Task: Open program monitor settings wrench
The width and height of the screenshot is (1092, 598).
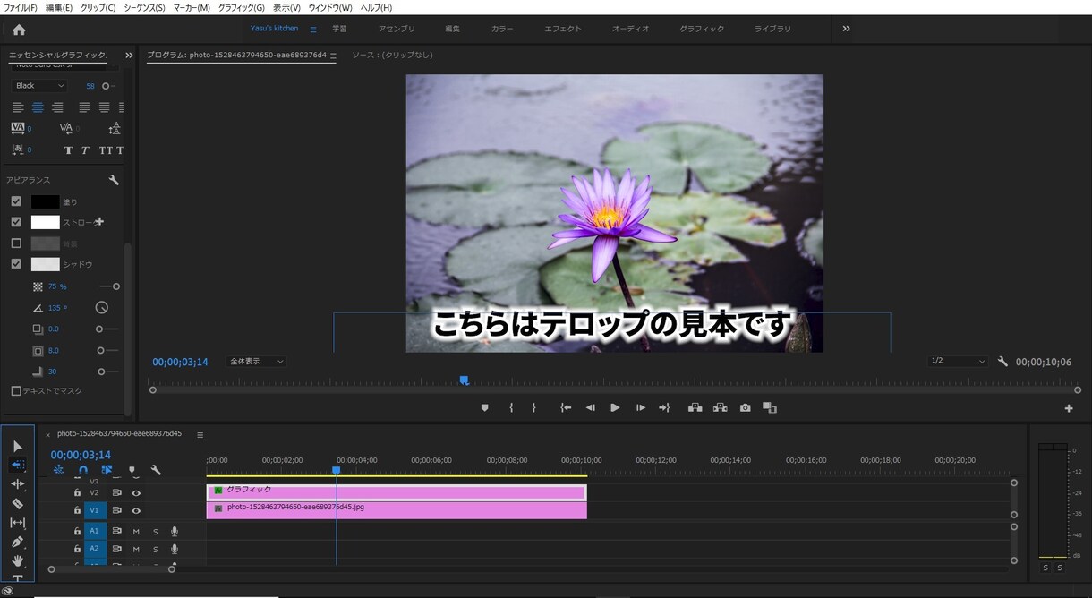Action: pos(1002,362)
